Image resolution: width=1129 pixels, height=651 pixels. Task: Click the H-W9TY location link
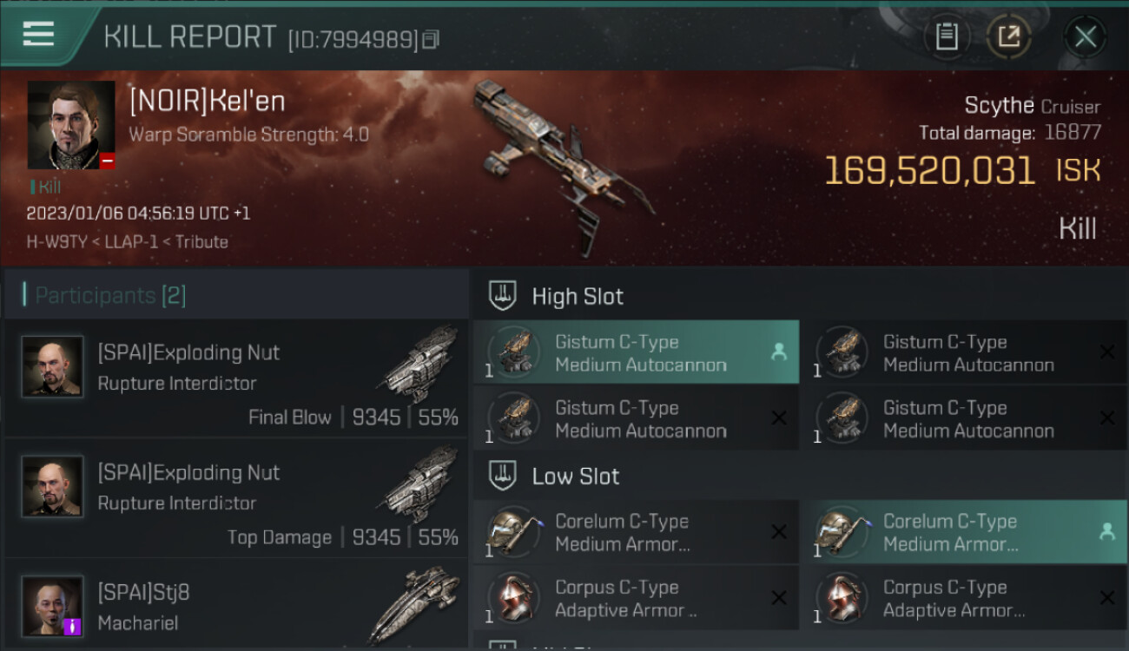point(57,241)
